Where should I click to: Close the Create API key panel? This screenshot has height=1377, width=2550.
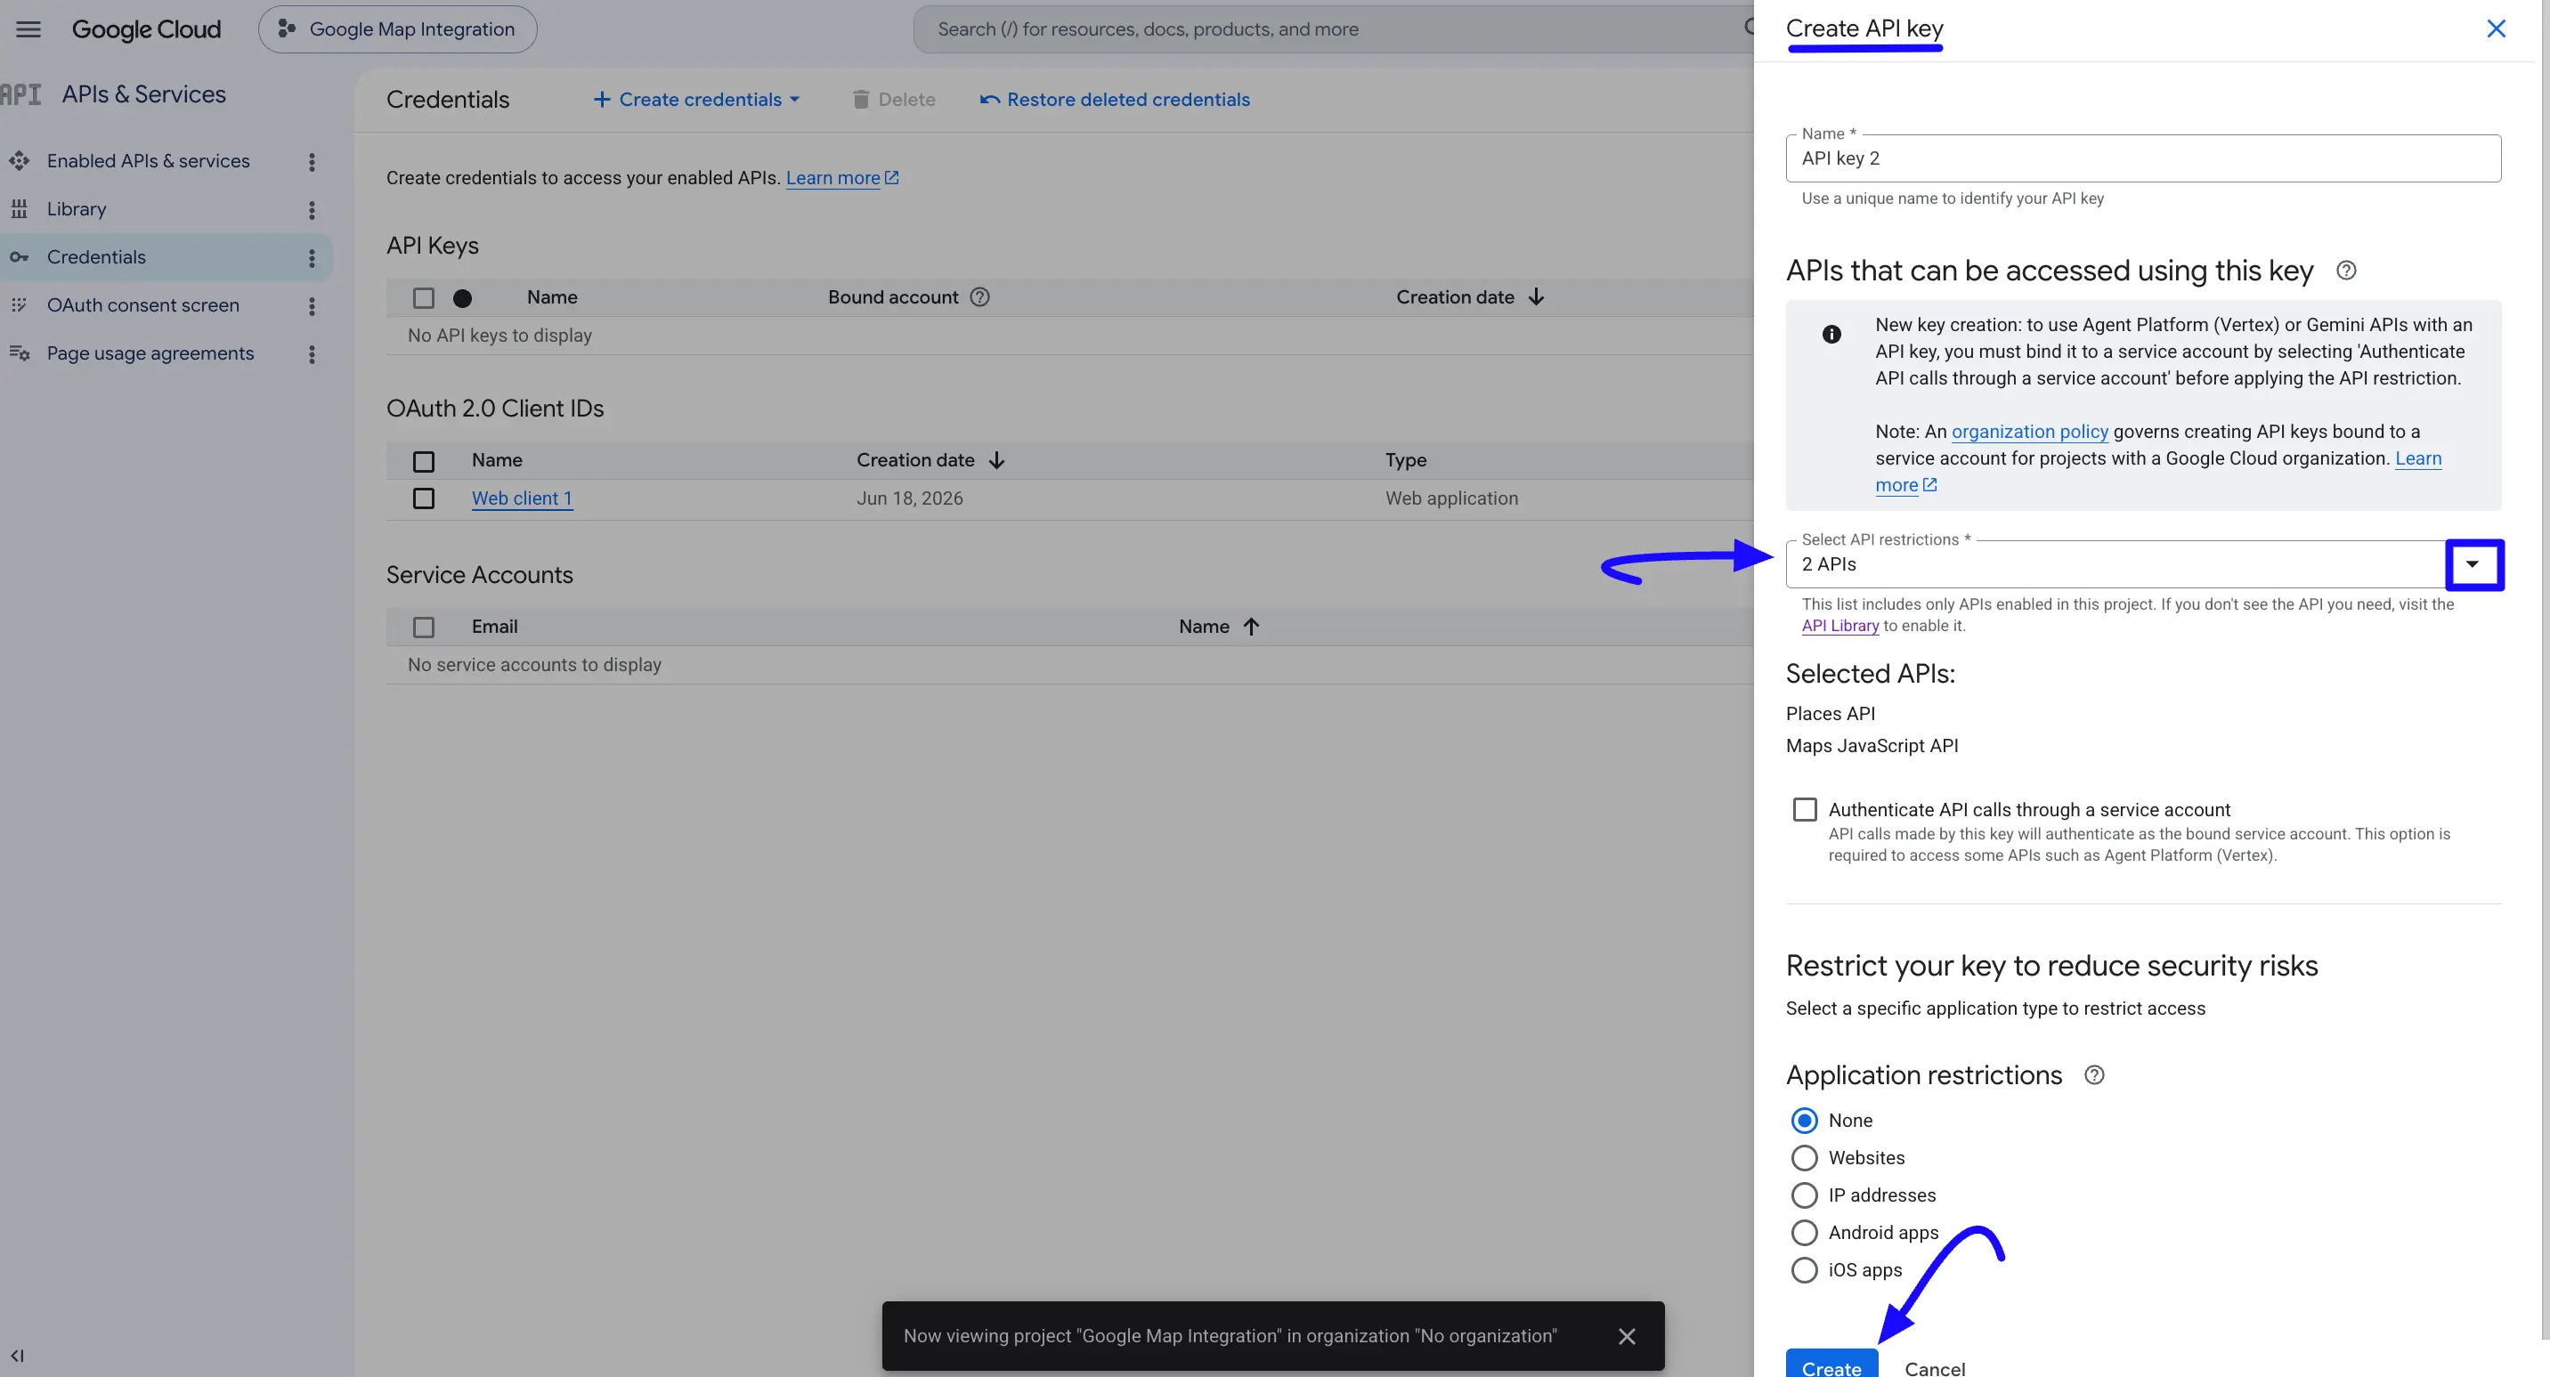pos(2496,28)
